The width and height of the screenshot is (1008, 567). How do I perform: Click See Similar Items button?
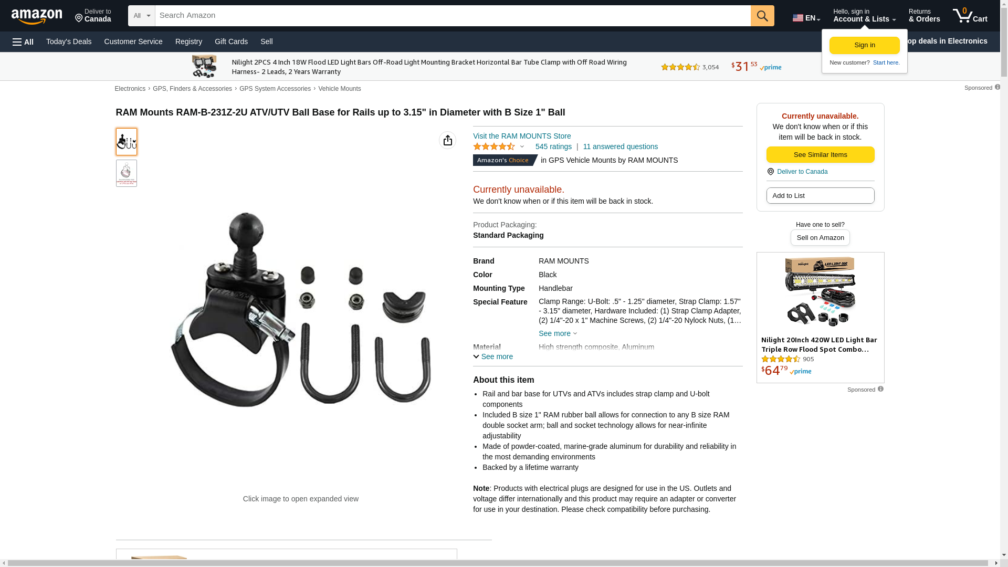[x=820, y=155]
